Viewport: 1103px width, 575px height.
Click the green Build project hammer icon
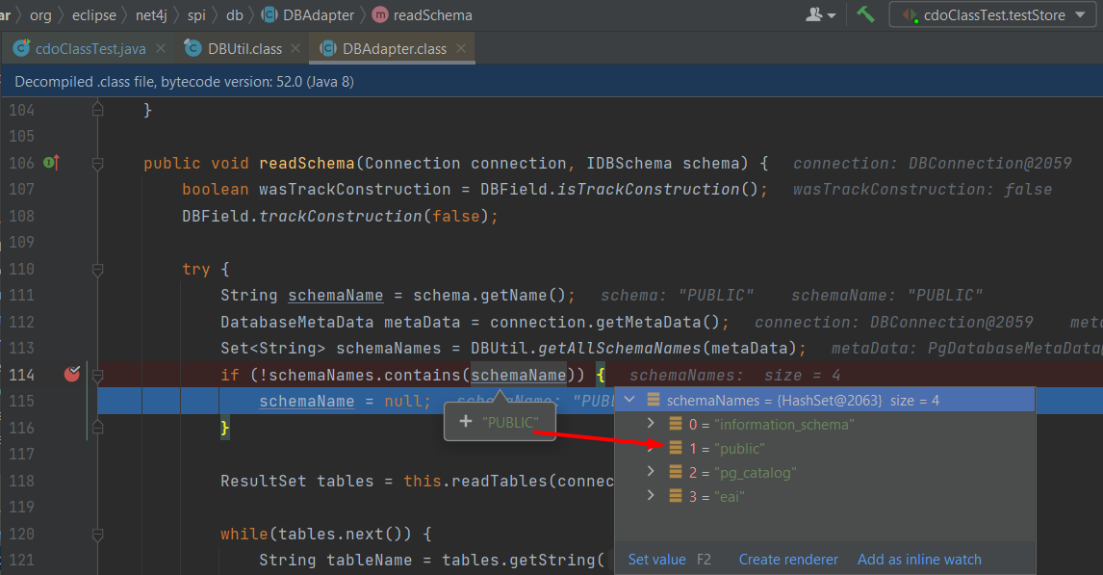(865, 14)
